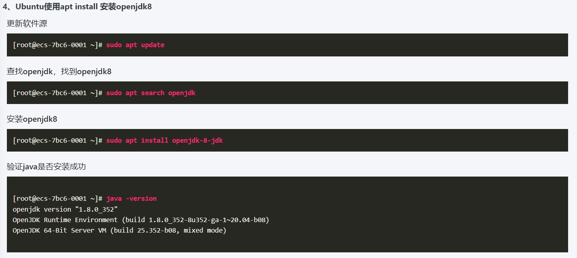The image size is (577, 258).
Task: Click the shell prompt before 'java -version'
Action: [58, 198]
